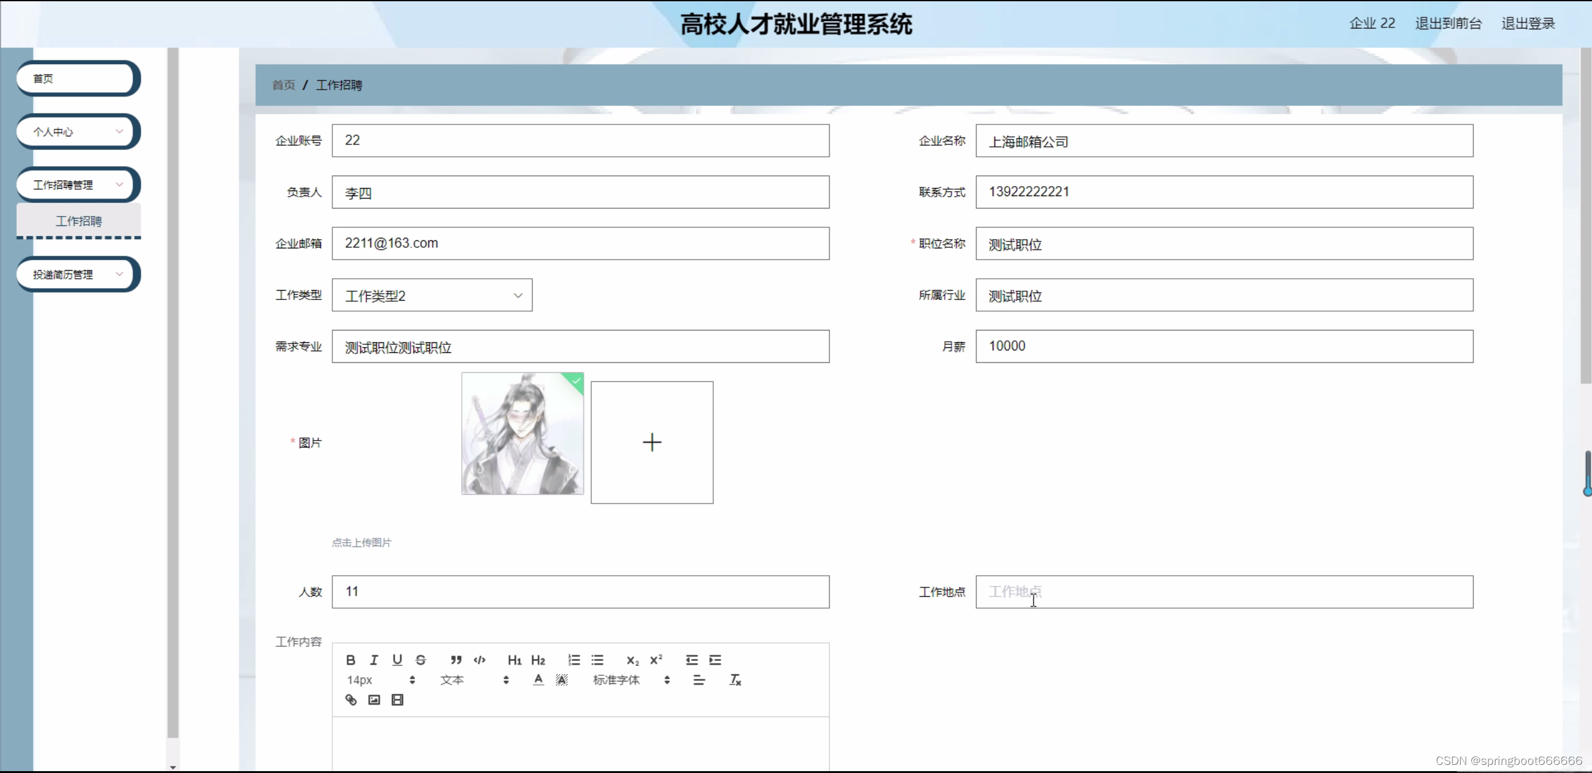The height and width of the screenshot is (773, 1592).
Task: Insert a code block
Action: 479,660
